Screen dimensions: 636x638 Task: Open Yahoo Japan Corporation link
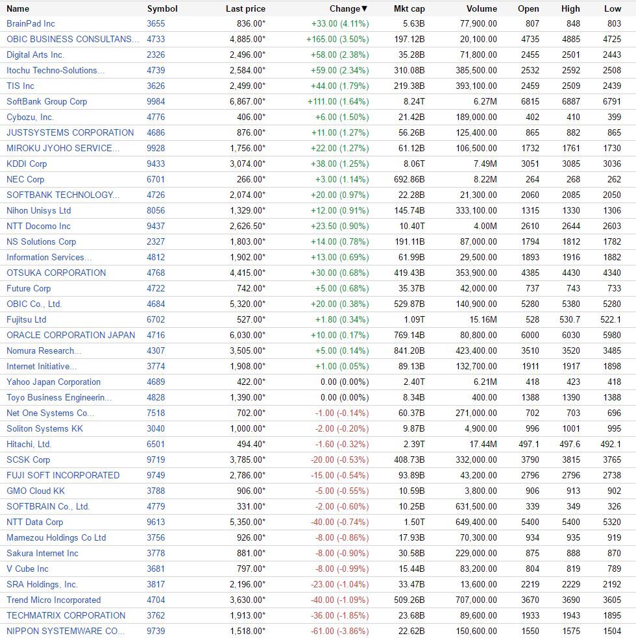tap(53, 382)
